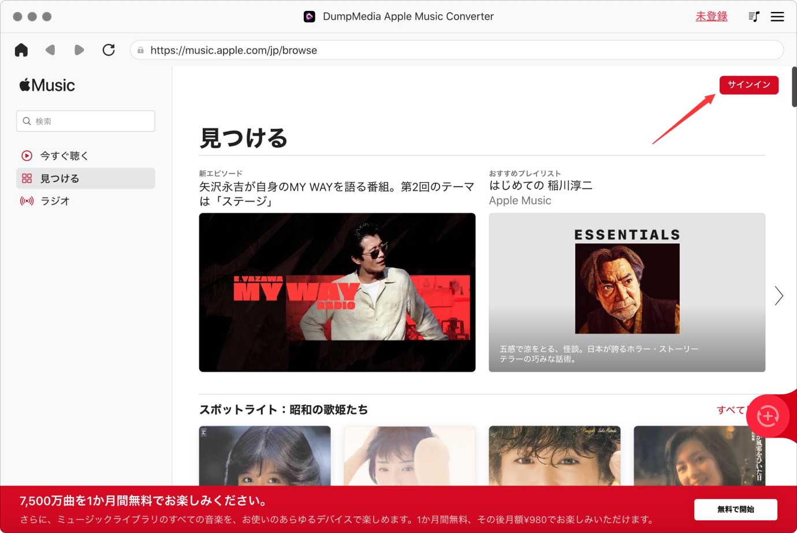Open ラジオ in the sidebar
The width and height of the screenshot is (797, 533).
tap(85, 201)
